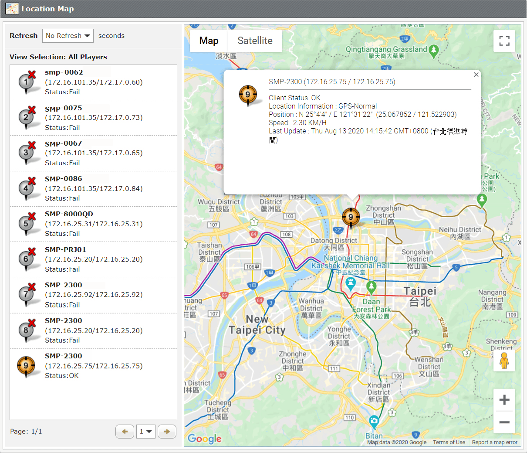Zoom in the map with plus button
Screen dimensions: 527x453
point(504,400)
